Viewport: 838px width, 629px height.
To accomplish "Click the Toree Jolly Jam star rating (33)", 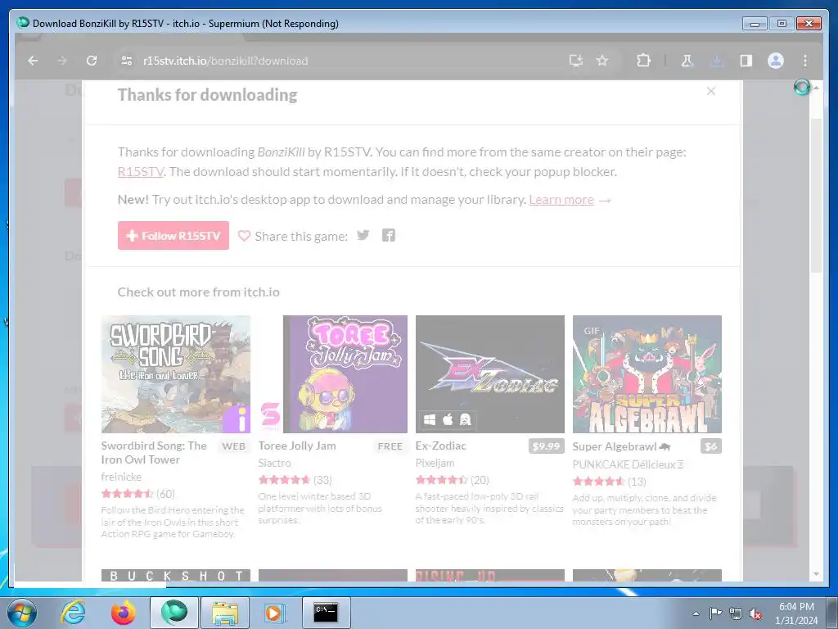I will pyautogui.click(x=295, y=480).
